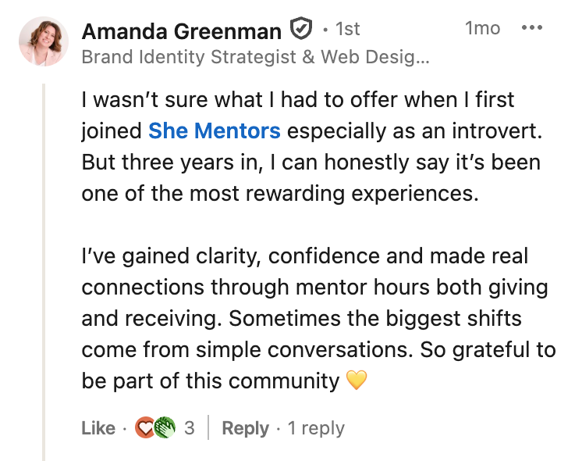The height and width of the screenshot is (461, 575).
Task: Click the divider between reactions and Reply
Action: [x=208, y=427]
